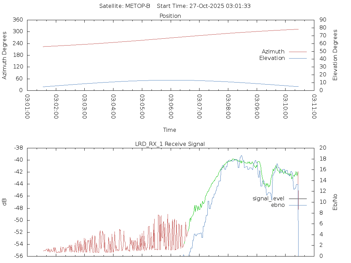Screen dimensions: 351x263
Task: Click the 03:04:00 time axis label
Action: (113, 107)
